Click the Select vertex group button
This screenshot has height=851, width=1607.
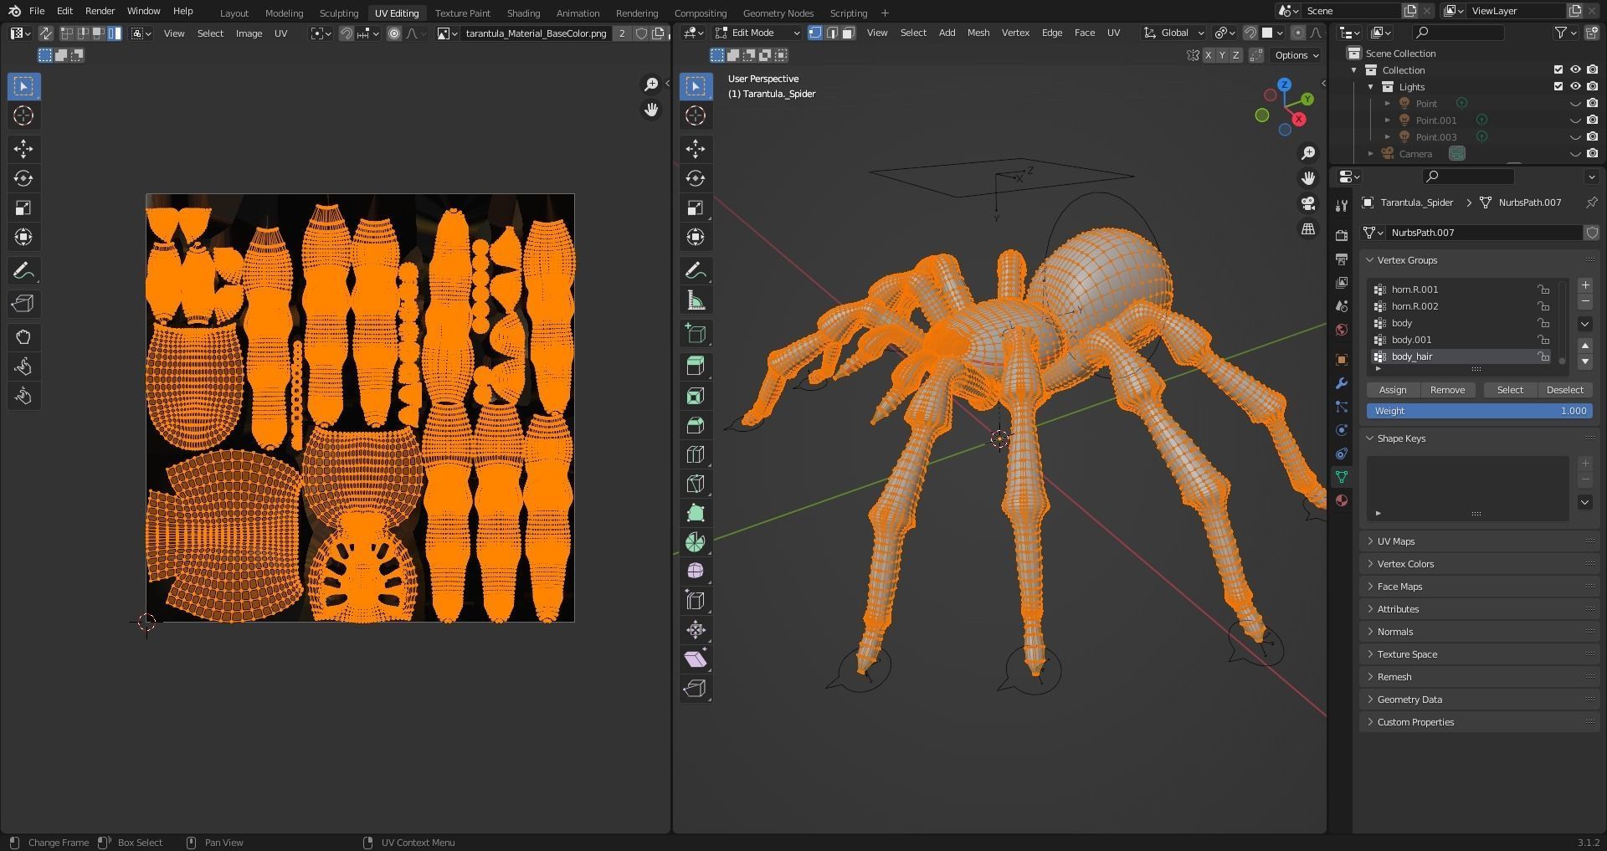coord(1510,390)
